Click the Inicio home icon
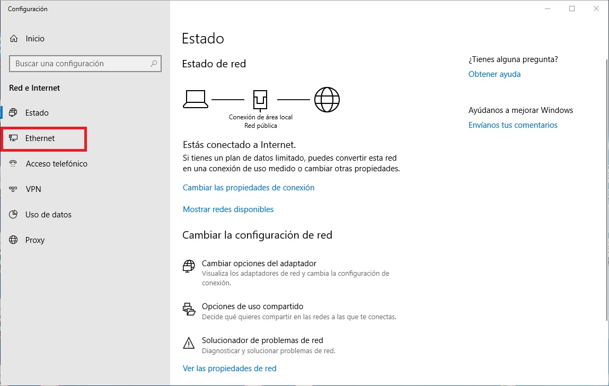 pos(14,39)
